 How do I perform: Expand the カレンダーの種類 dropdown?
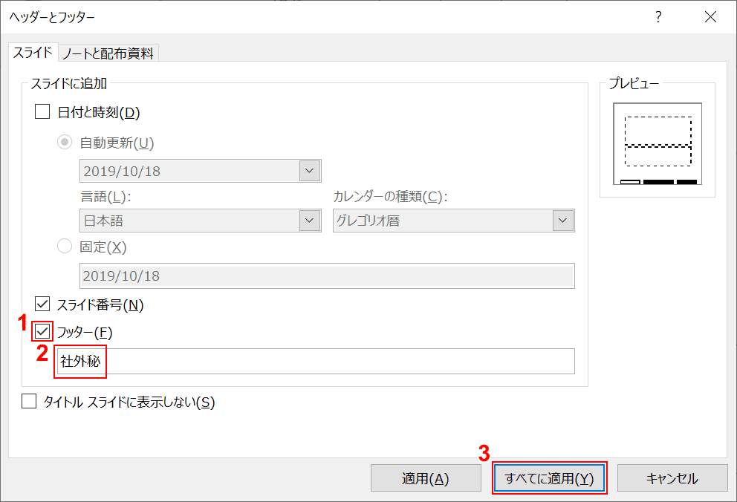(562, 221)
